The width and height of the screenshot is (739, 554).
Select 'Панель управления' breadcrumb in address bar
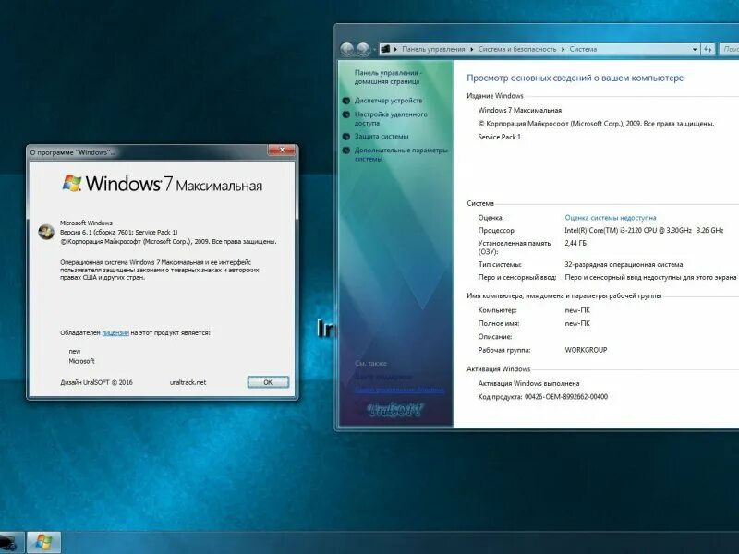pos(433,49)
